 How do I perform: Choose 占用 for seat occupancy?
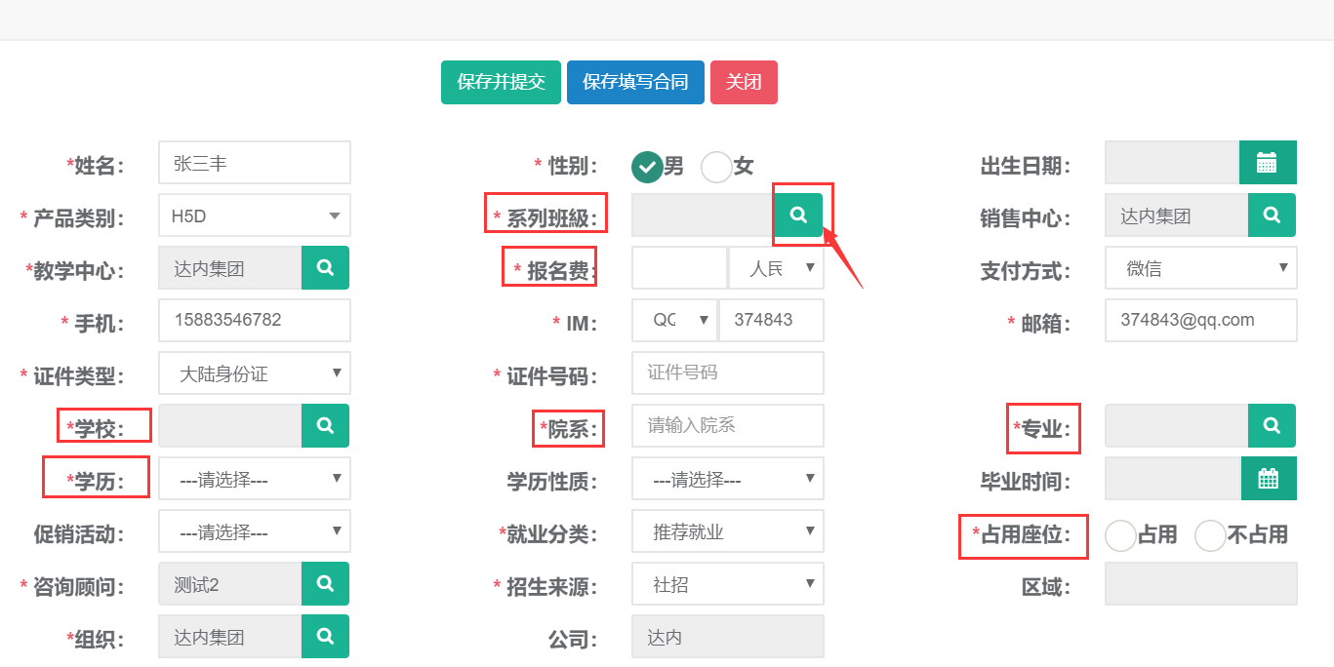click(x=1120, y=535)
